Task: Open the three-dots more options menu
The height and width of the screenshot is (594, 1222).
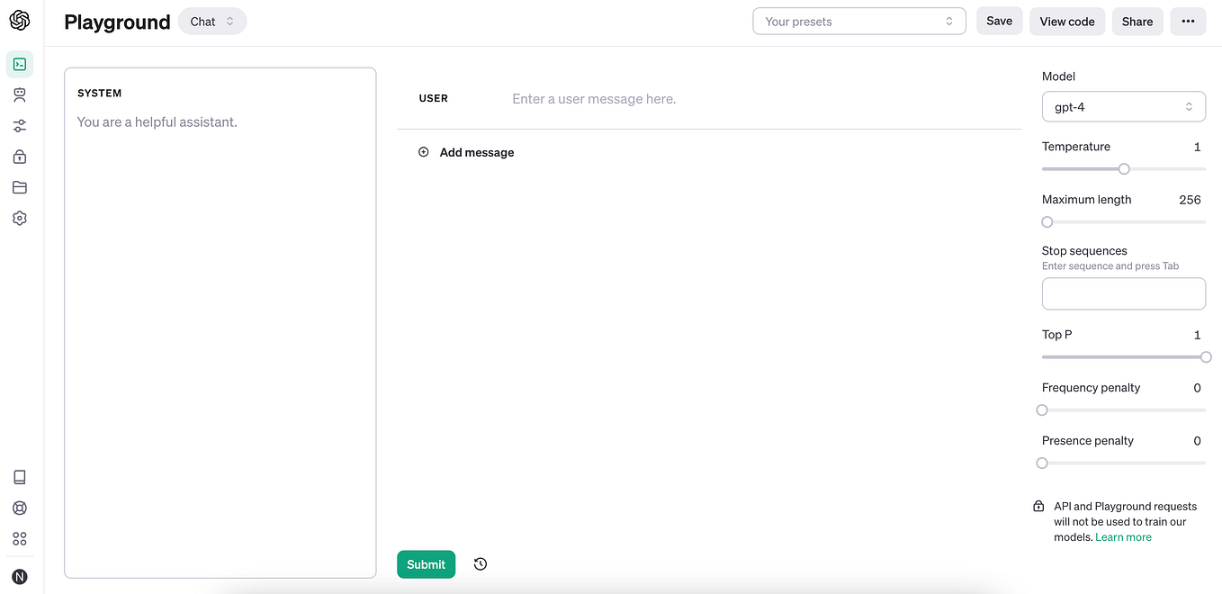Action: pos(1188,22)
